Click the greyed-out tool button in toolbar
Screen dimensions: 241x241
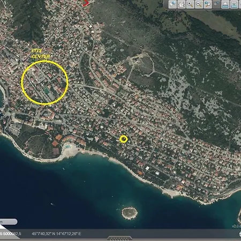click(x=216, y=4)
